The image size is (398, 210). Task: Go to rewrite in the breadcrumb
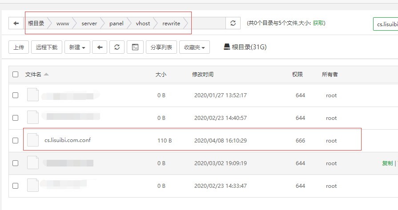(171, 24)
